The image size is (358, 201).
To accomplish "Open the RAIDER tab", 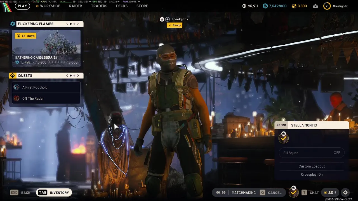I will pos(76,6).
